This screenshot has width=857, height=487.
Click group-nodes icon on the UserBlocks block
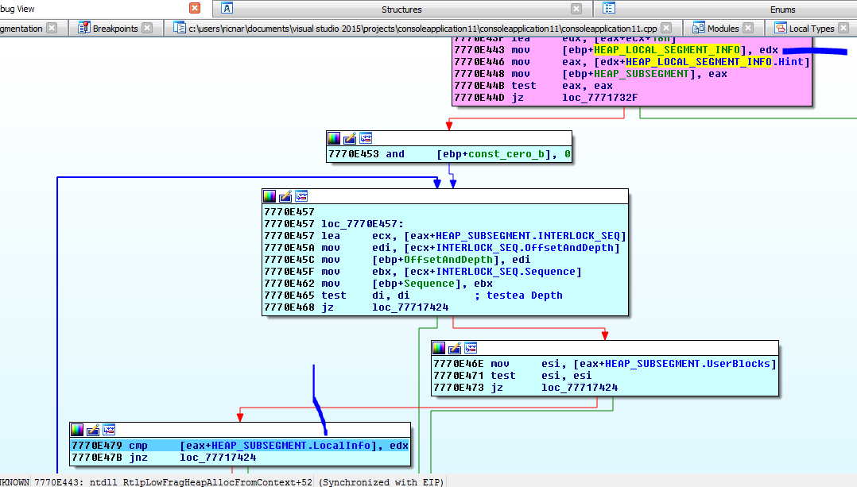click(x=471, y=348)
